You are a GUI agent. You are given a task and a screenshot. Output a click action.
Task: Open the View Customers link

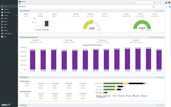[x=160, y=105]
